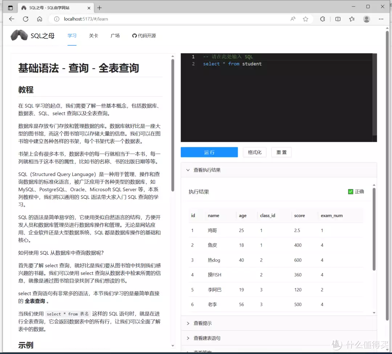The height and width of the screenshot is (354, 392).
Task: Click the tutorial panel scroll down arrow
Action: tap(172, 346)
